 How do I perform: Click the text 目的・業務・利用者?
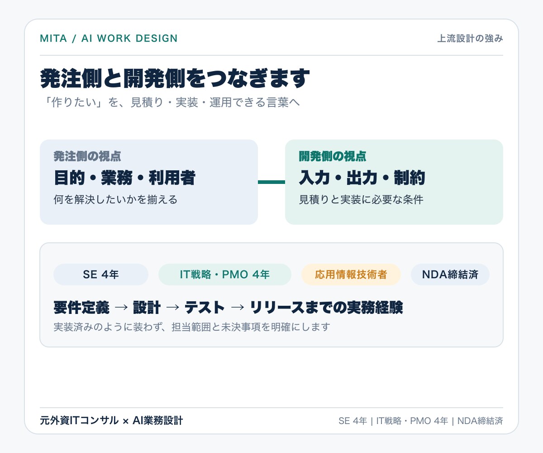point(124,178)
